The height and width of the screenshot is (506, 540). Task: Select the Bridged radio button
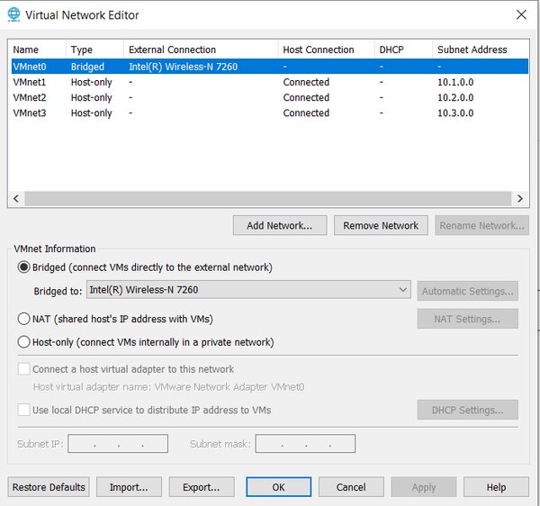[x=24, y=267]
